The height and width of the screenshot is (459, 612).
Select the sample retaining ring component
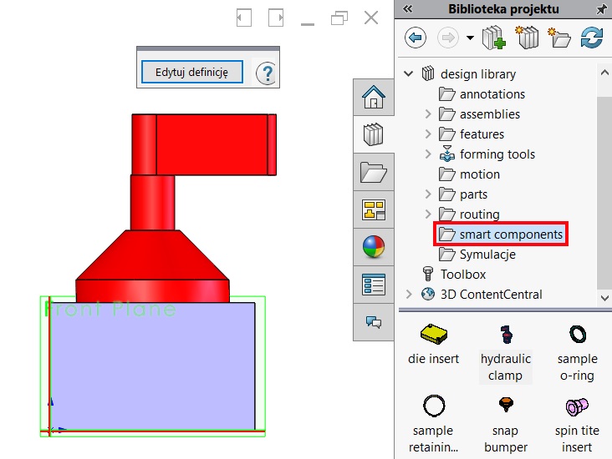click(434, 424)
